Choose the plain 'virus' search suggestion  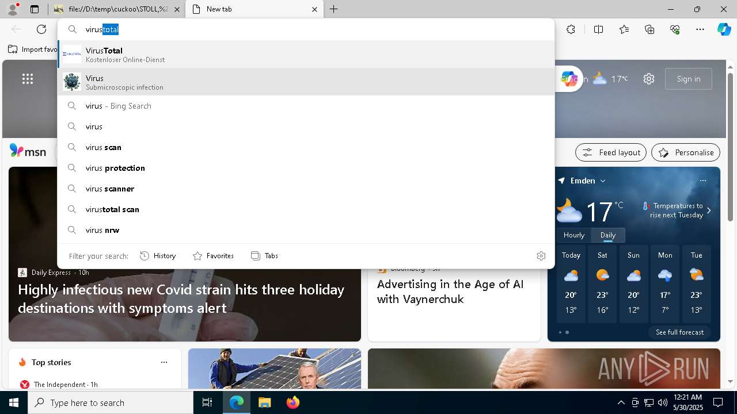tap(306, 126)
